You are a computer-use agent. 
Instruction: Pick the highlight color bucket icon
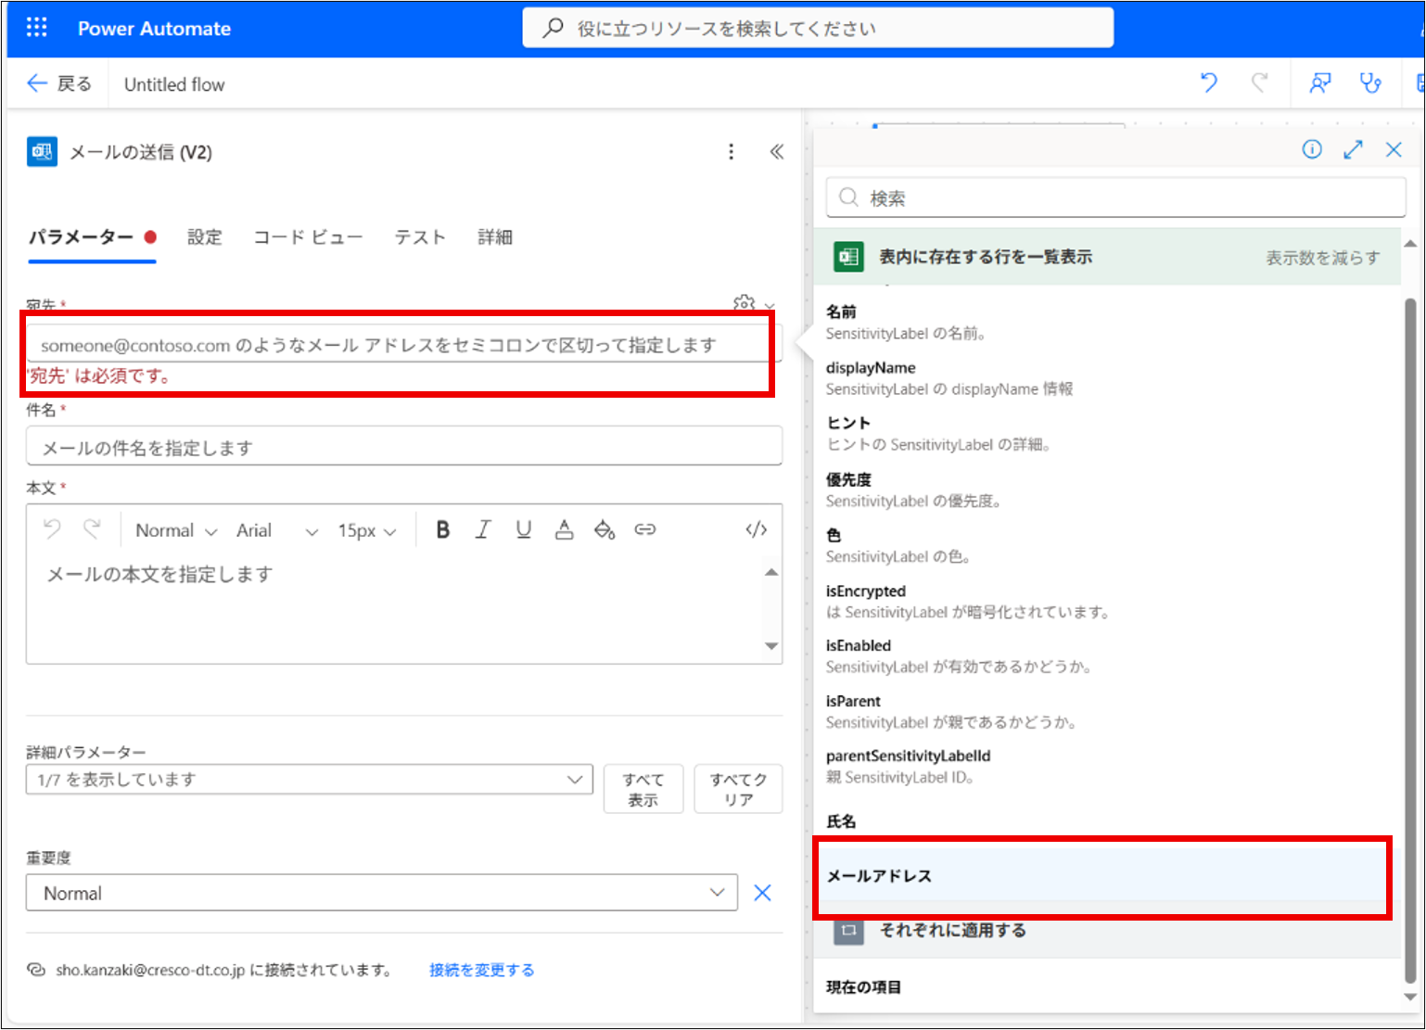pyautogui.click(x=605, y=529)
